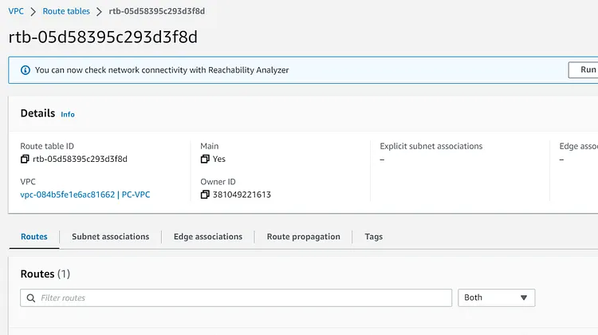Click the magnifier icon in Filter routes
This screenshot has height=335, width=598.
[x=31, y=298]
